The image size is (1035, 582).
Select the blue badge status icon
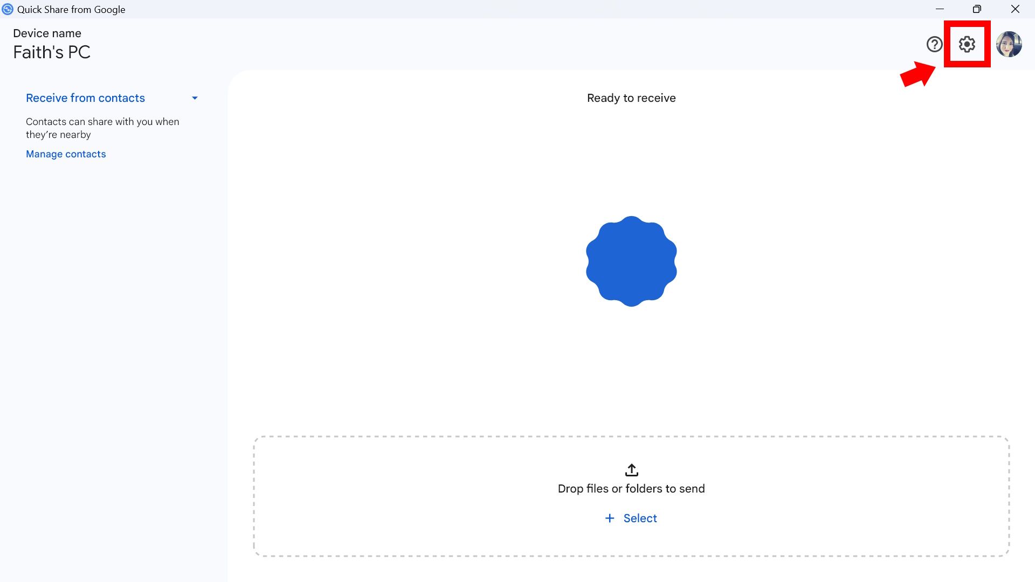(631, 260)
